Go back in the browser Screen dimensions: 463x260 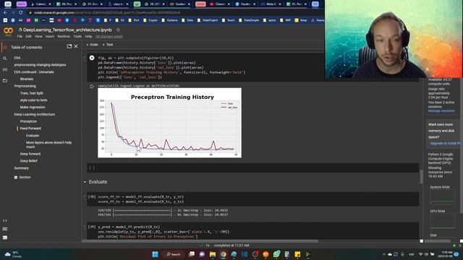(x=5, y=13)
